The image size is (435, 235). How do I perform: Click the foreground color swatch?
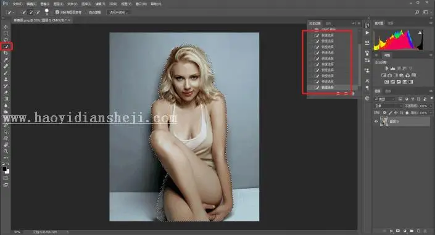[x=4, y=168]
